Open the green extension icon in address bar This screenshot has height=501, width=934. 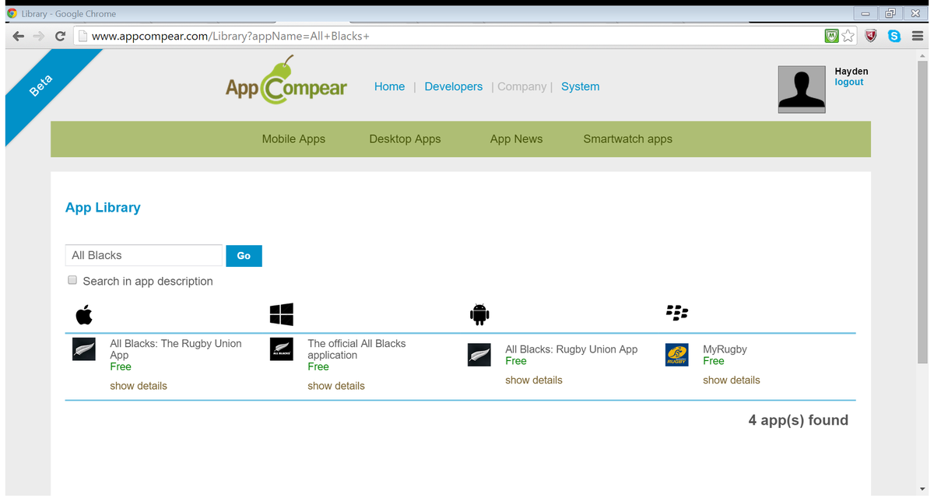[832, 36]
